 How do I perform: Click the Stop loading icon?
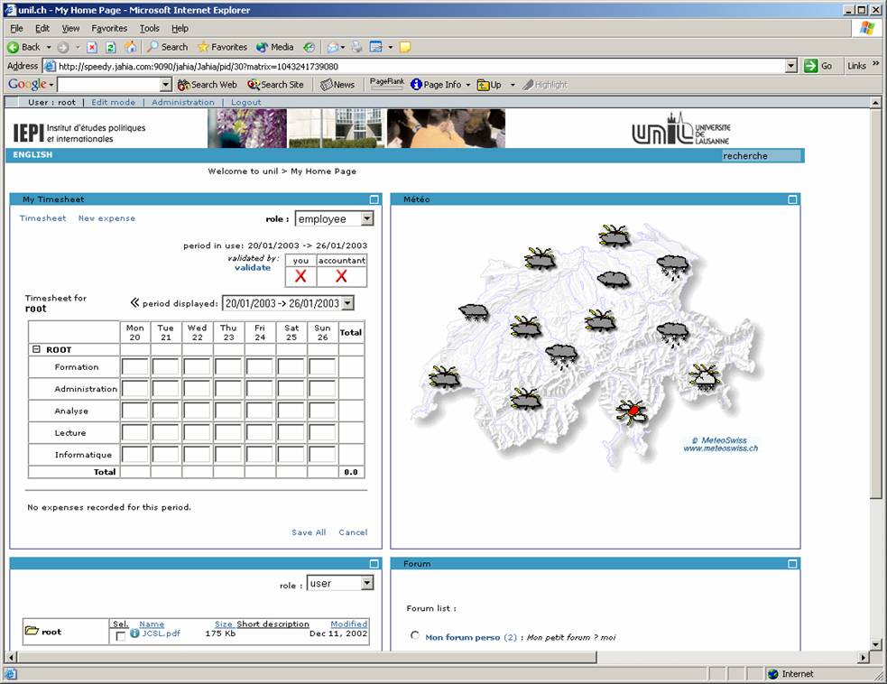click(x=92, y=47)
